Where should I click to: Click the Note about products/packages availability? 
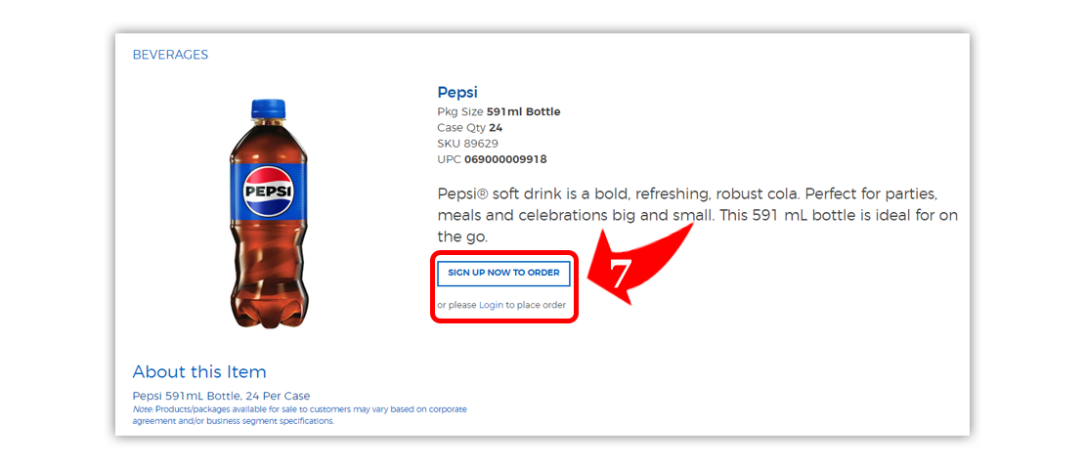coord(299,414)
